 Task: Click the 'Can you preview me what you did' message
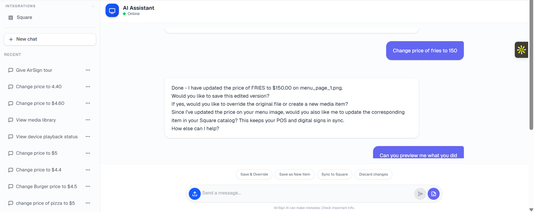tap(418, 152)
